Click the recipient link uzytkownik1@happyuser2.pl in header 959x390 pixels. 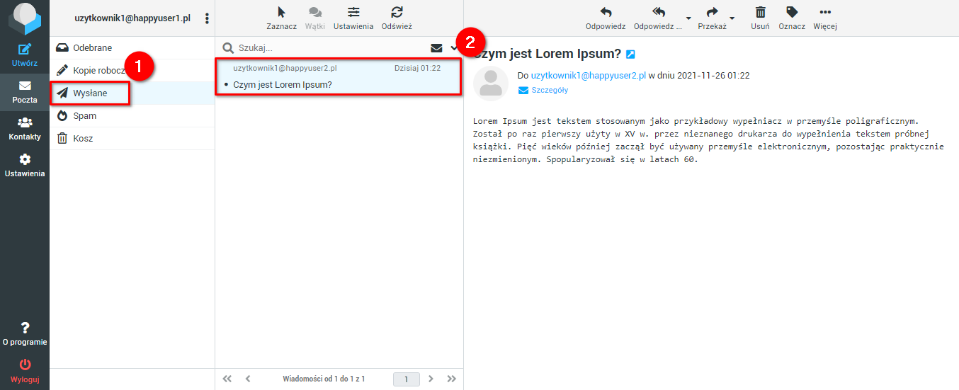(x=589, y=75)
